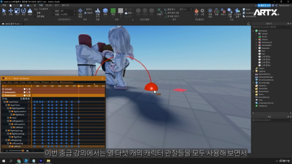Toggle white circle on Parkwoomin01 item row
This screenshot has height=164, width=292.
pyautogui.click(x=24, y=95)
